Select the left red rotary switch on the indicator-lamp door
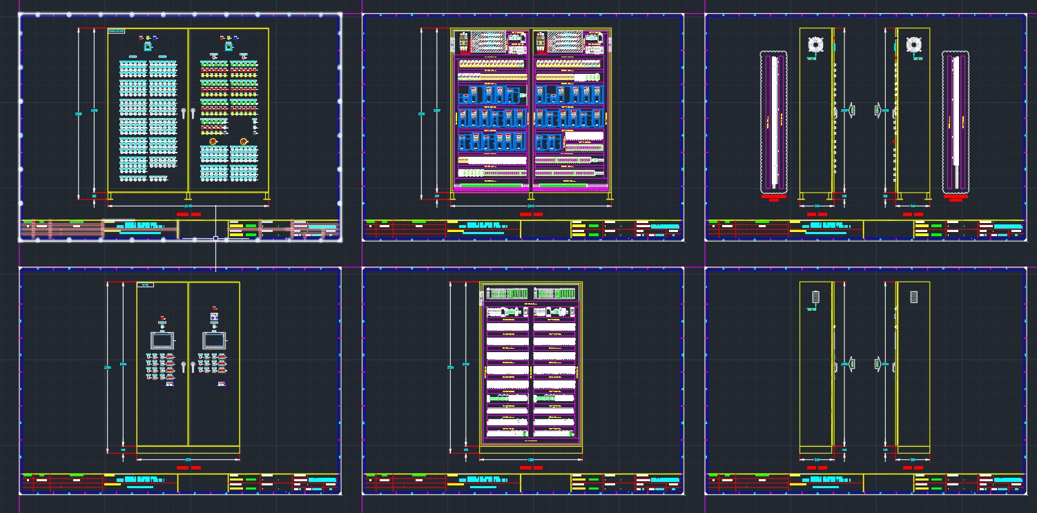This screenshot has height=513, width=1037. click(x=213, y=142)
